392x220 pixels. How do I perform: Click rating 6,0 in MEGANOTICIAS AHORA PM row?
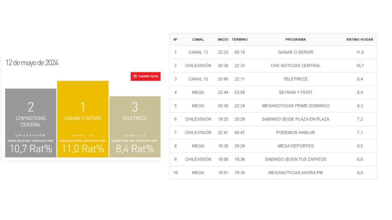click(x=360, y=173)
